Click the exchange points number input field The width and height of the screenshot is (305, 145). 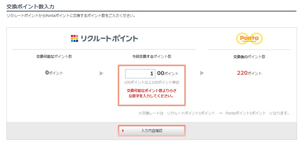pyautogui.click(x=140, y=74)
